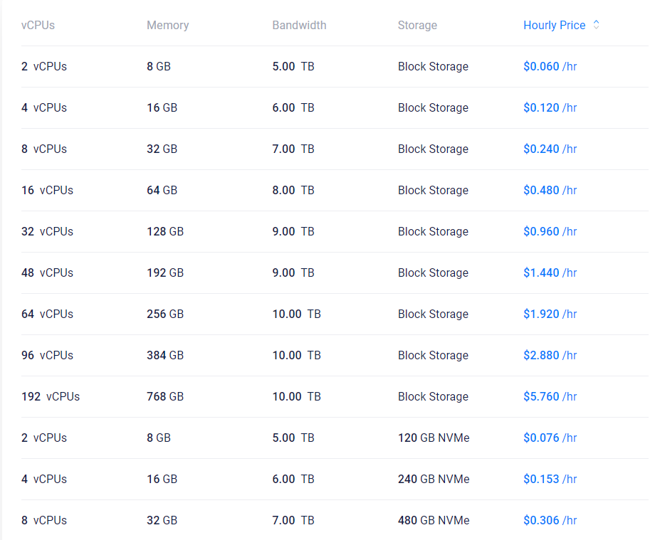This screenshot has height=540, width=660.
Task: Select the row with 120 GB NVMe storage
Action: coord(335,438)
